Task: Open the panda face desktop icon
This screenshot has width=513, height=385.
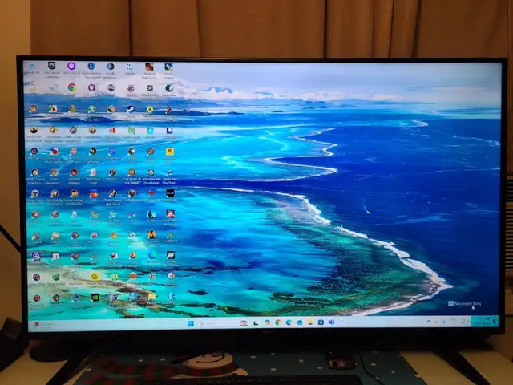Action: pyautogui.click(x=151, y=172)
